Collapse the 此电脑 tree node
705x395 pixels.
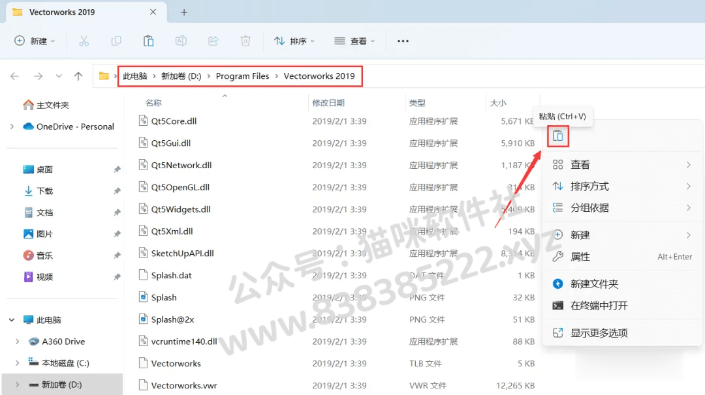point(12,319)
